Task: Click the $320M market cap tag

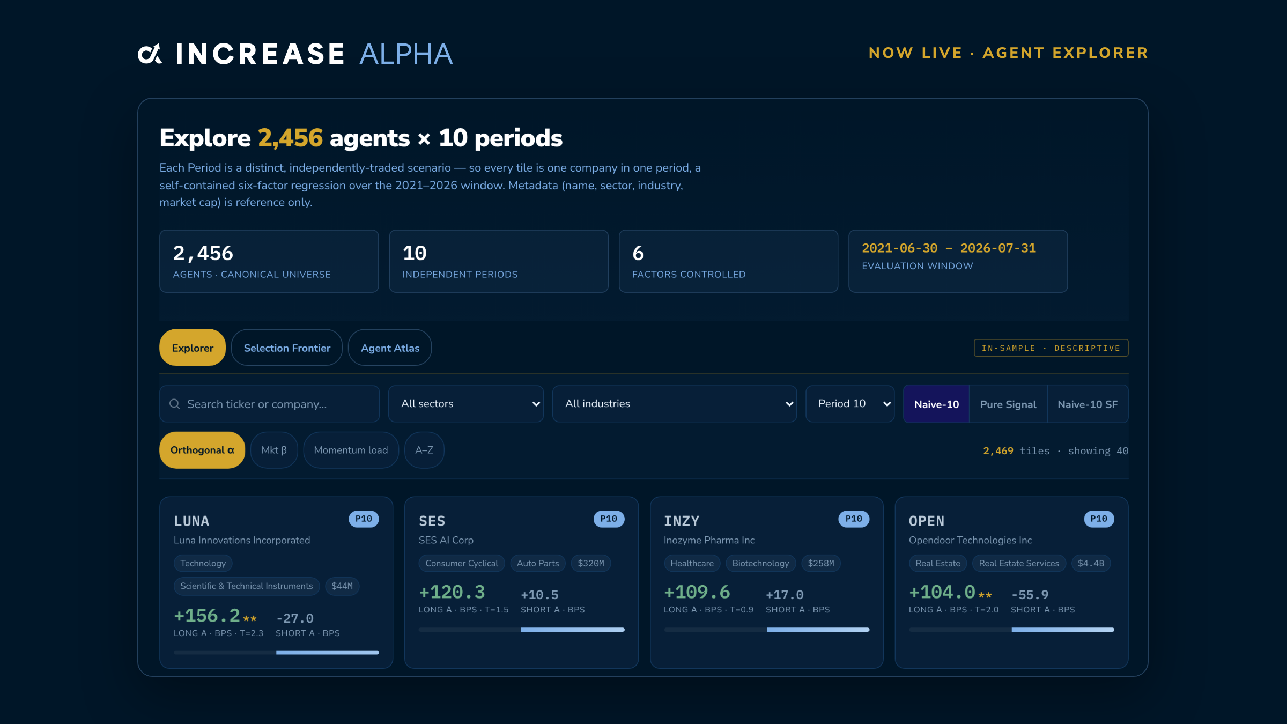Action: pyautogui.click(x=591, y=563)
